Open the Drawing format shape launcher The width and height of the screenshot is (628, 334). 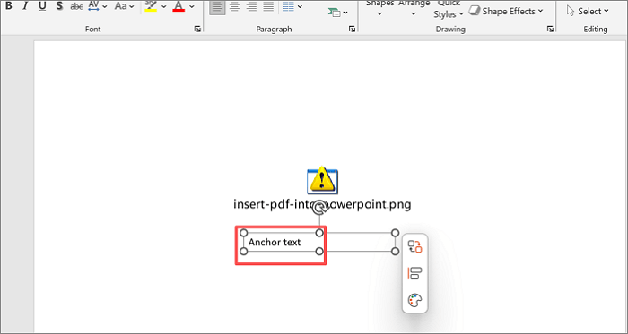tap(550, 29)
